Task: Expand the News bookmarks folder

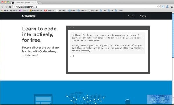Action: click(x=72, y=10)
